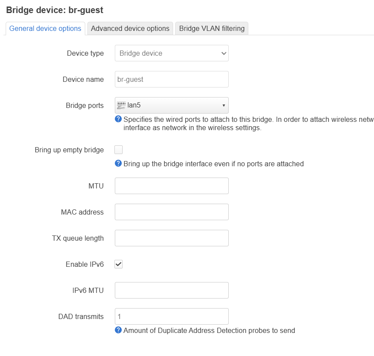The width and height of the screenshot is (374, 356).
Task: Click the lan5 port icon
Action: coord(122,105)
